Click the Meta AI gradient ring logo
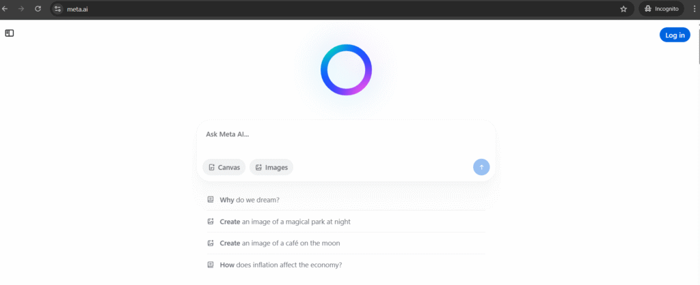 346,70
